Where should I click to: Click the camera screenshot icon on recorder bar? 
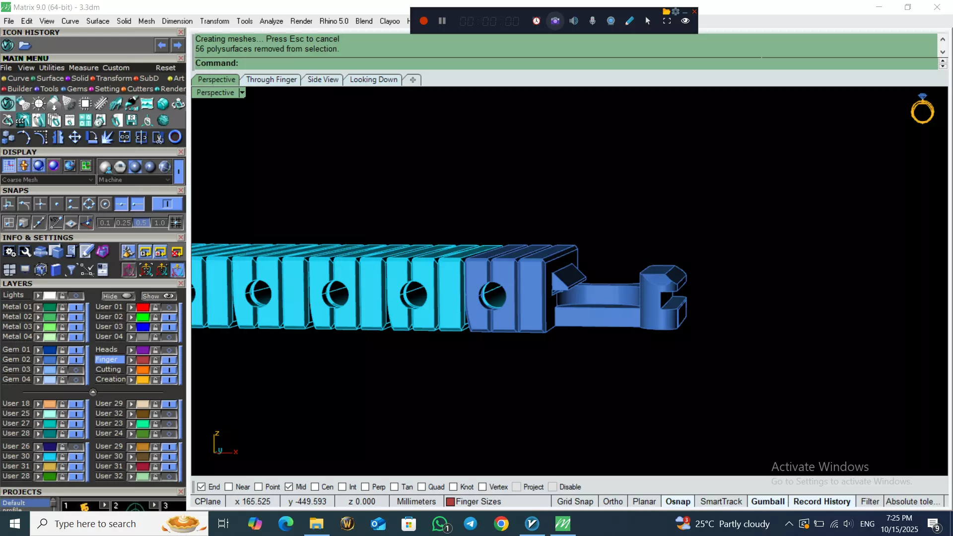click(x=555, y=21)
